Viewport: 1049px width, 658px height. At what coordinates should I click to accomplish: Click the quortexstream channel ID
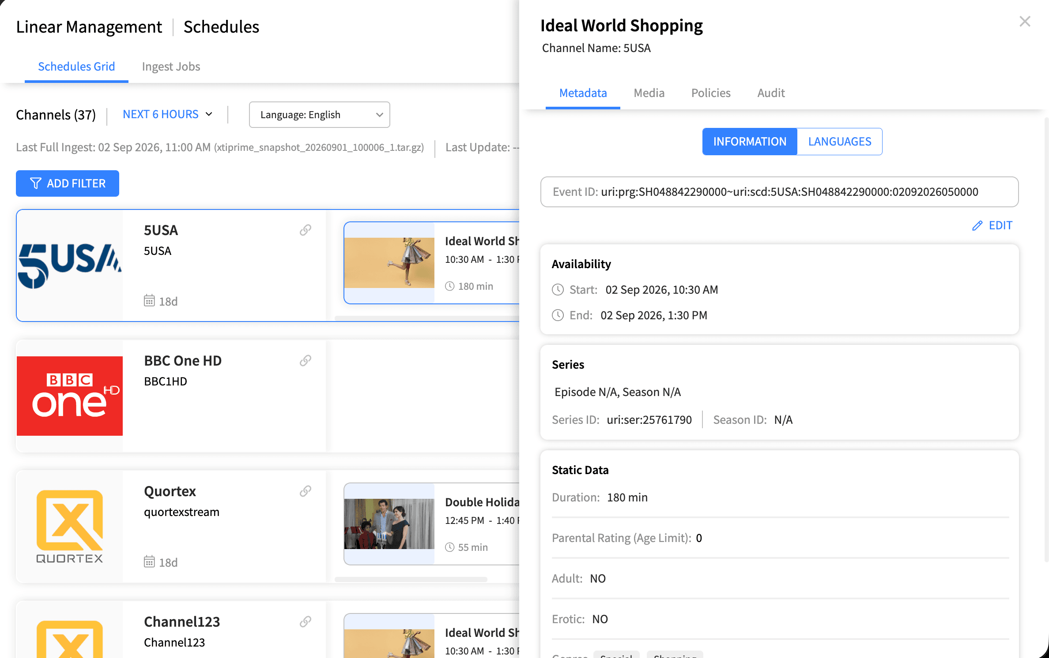181,512
